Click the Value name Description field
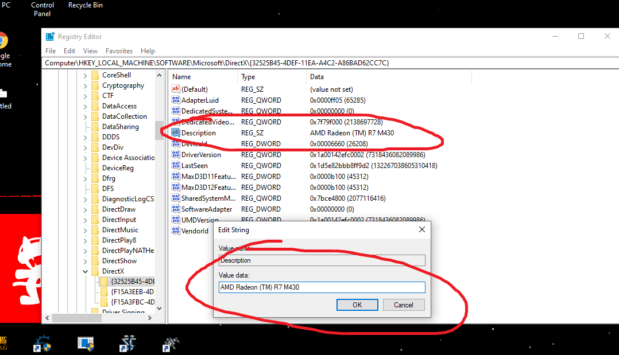 (x=322, y=260)
